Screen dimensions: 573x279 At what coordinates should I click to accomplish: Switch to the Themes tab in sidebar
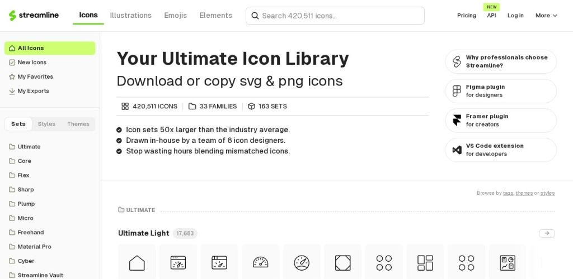pos(78,124)
